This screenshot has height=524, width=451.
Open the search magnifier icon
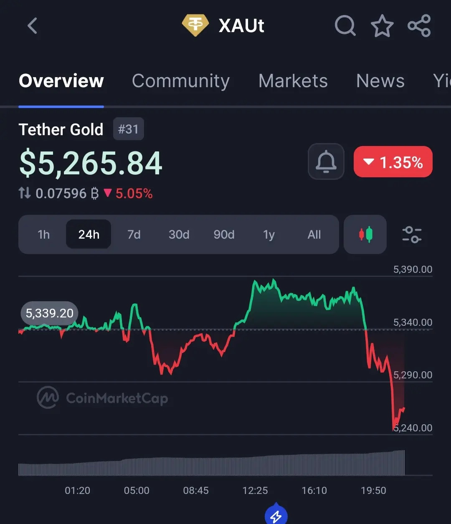coord(345,26)
